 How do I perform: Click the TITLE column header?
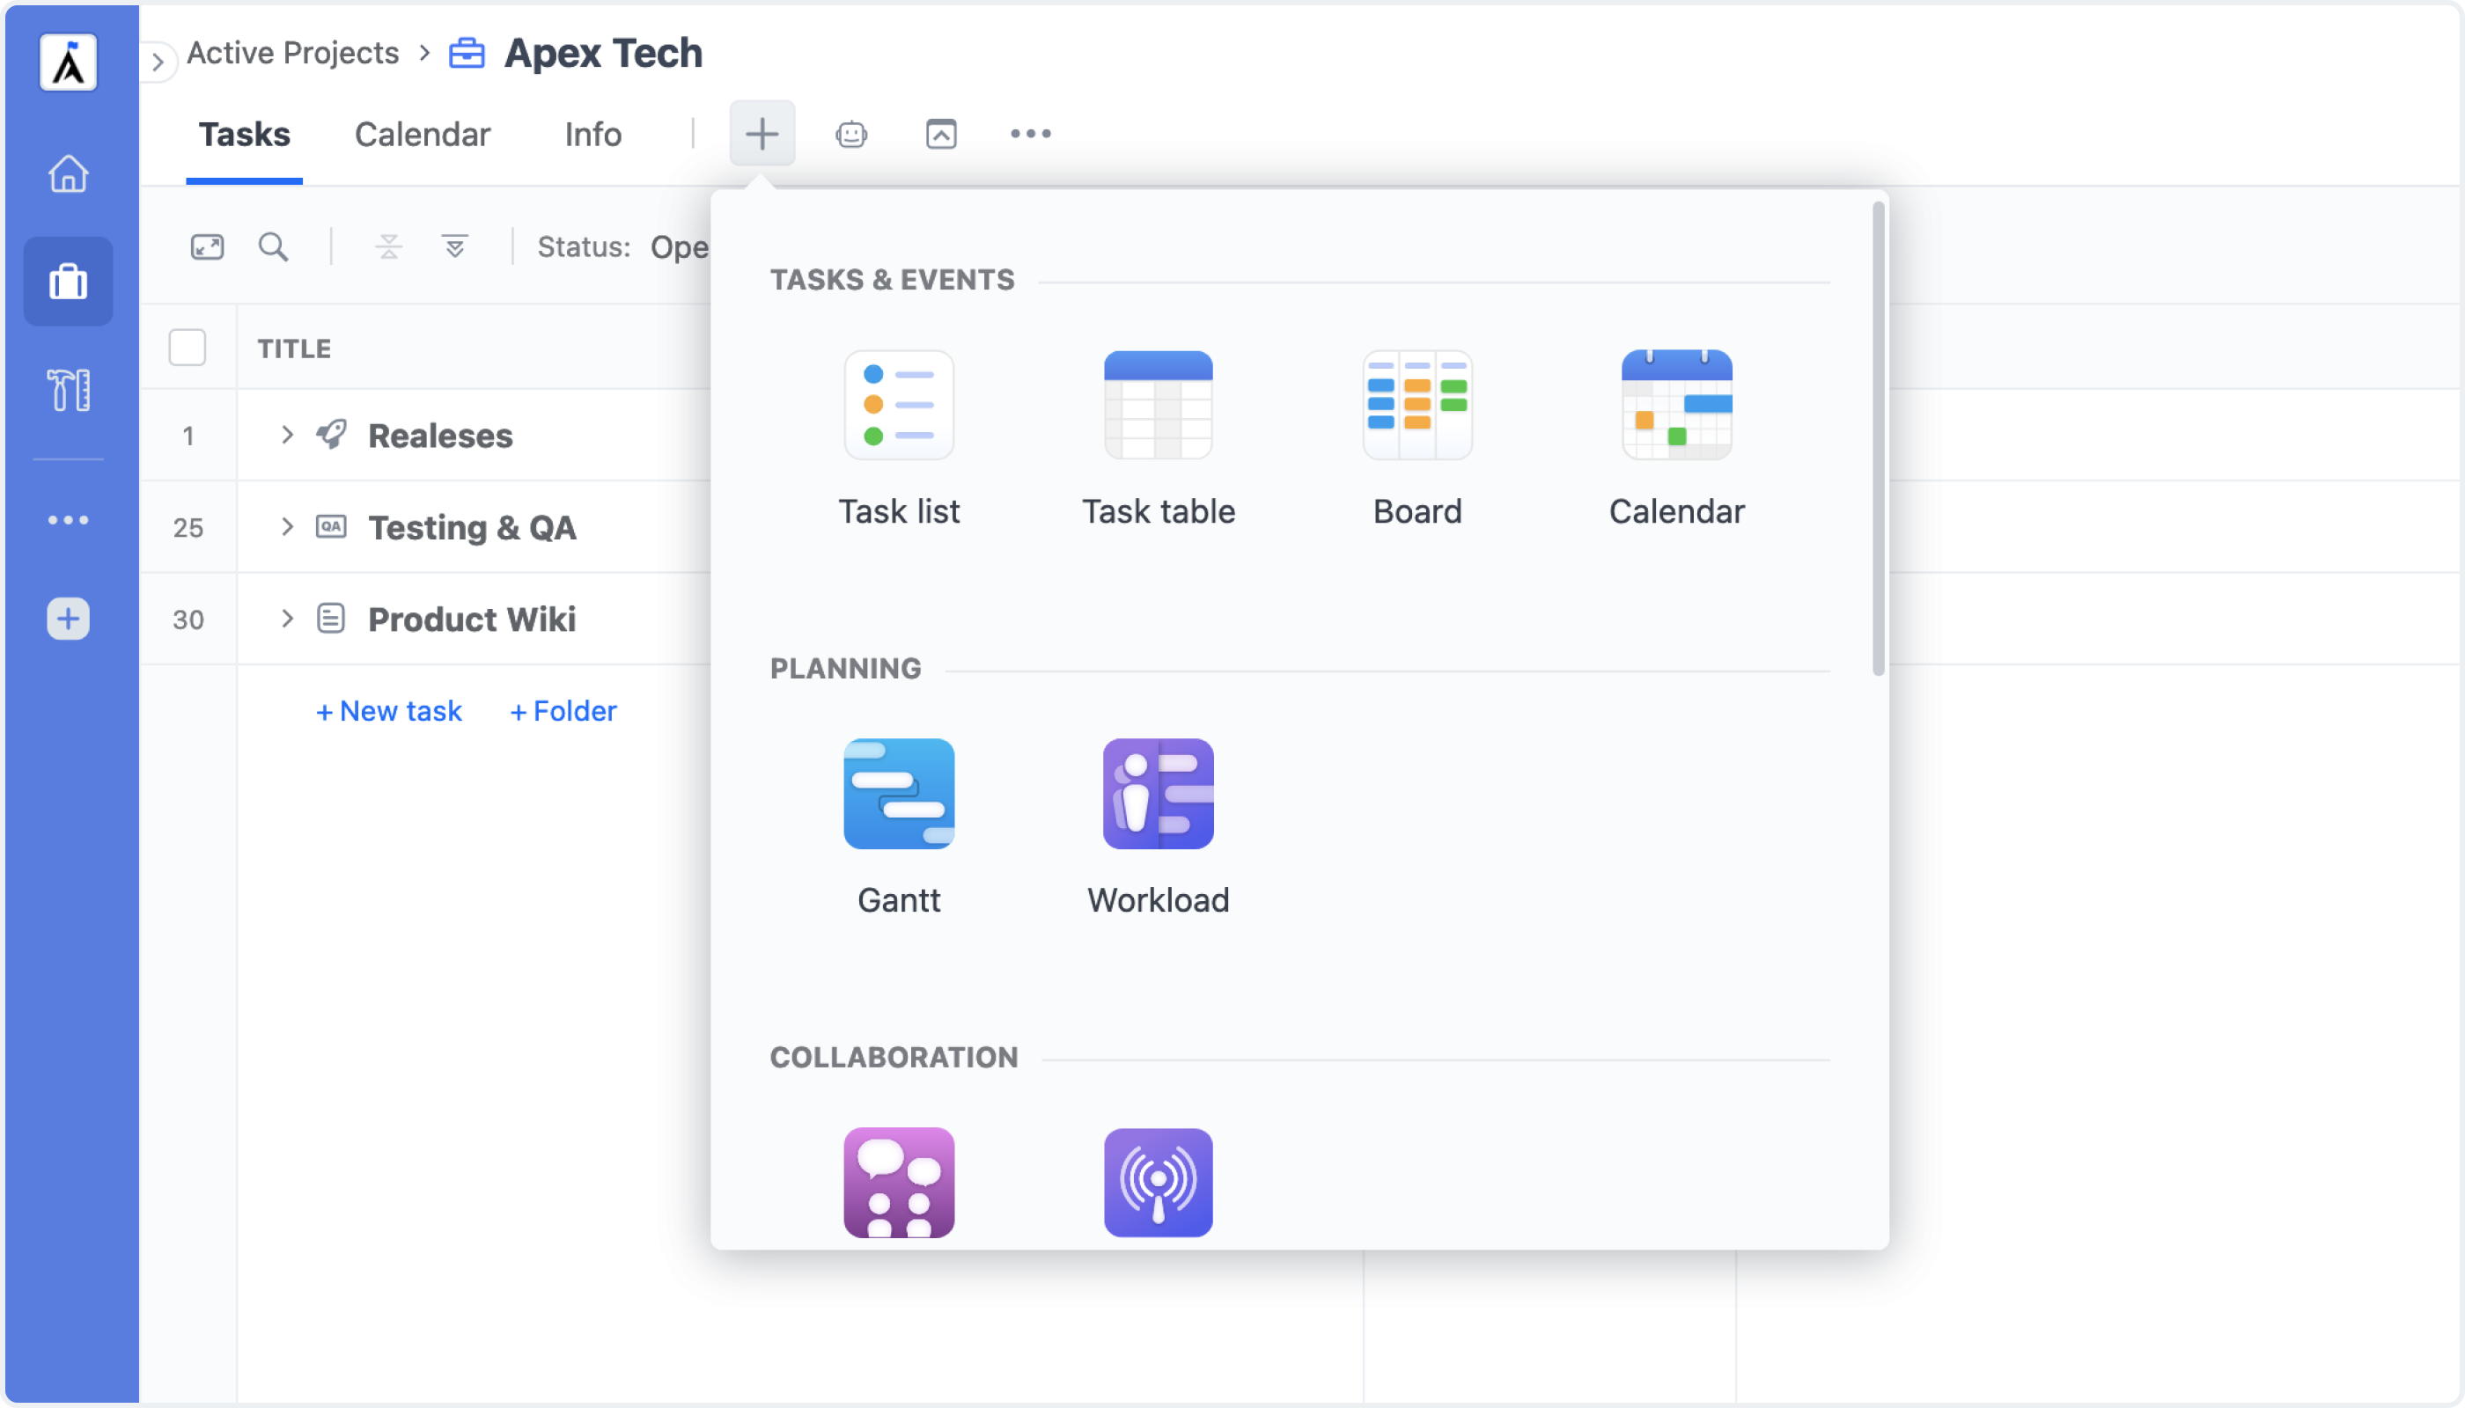click(x=294, y=348)
